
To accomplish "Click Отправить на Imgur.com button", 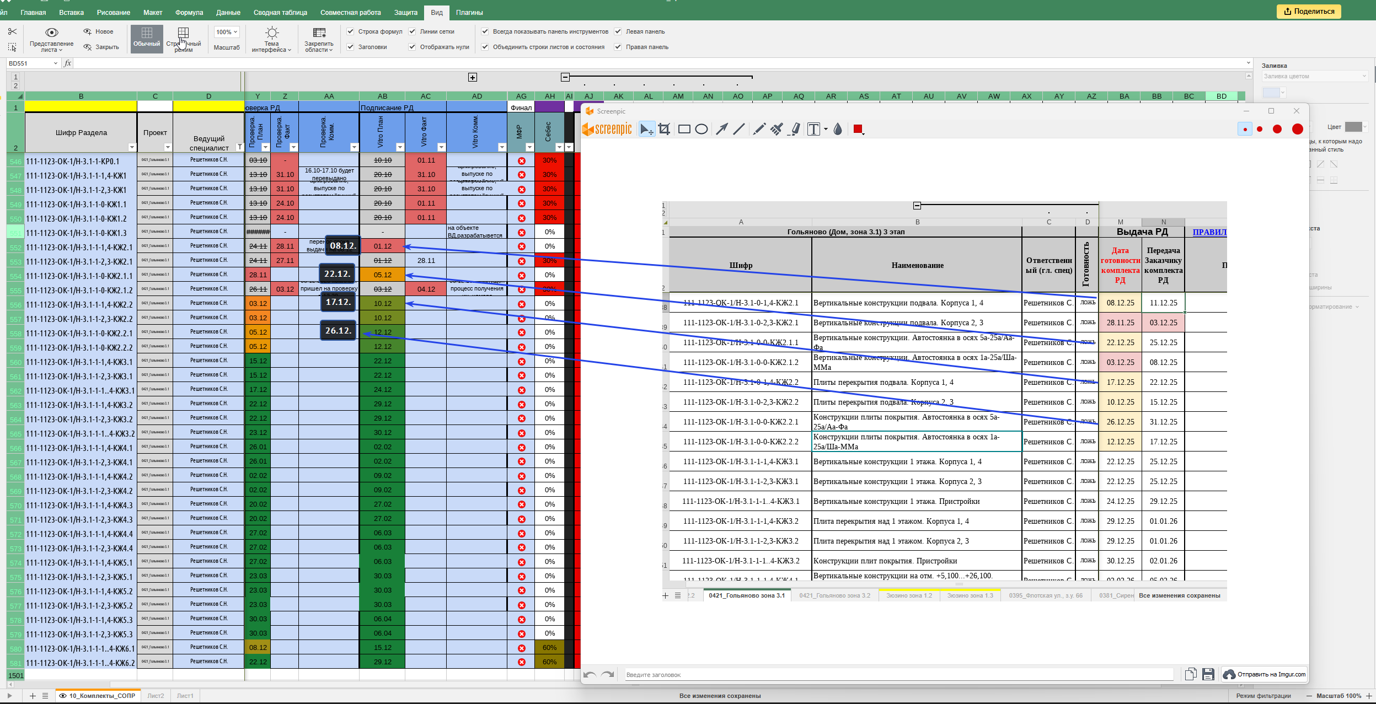I will click(1265, 674).
